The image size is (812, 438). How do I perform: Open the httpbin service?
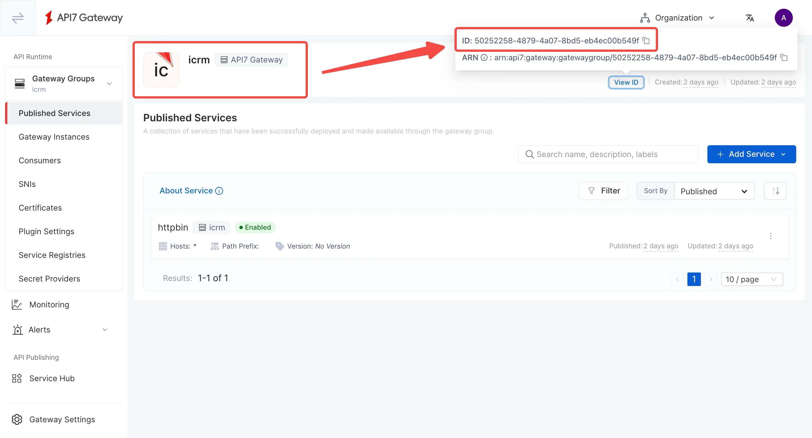pyautogui.click(x=173, y=227)
